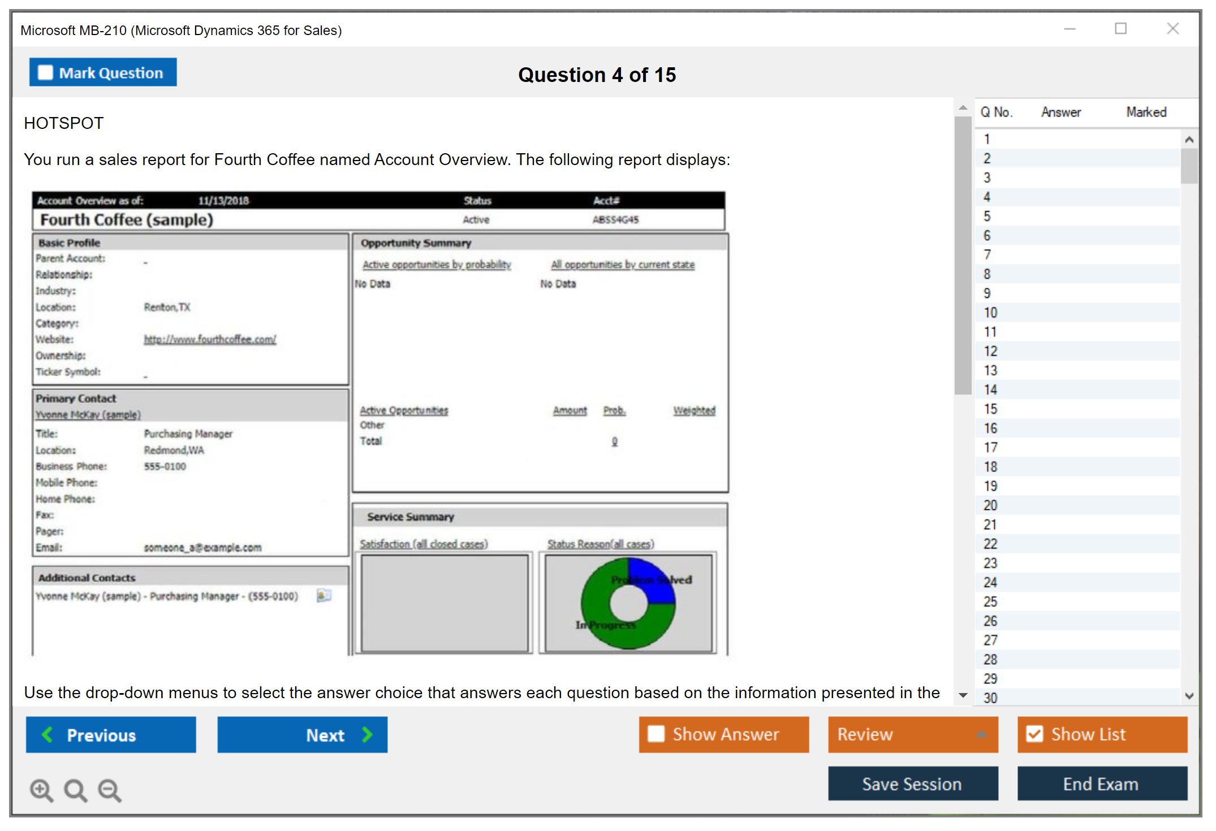Screen dimensions: 1216x831
Task: Select question 15 in the list
Action: click(x=990, y=409)
